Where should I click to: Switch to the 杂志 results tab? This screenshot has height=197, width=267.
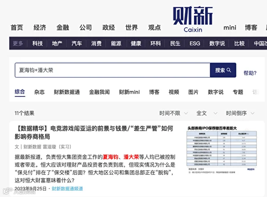coord(39,92)
